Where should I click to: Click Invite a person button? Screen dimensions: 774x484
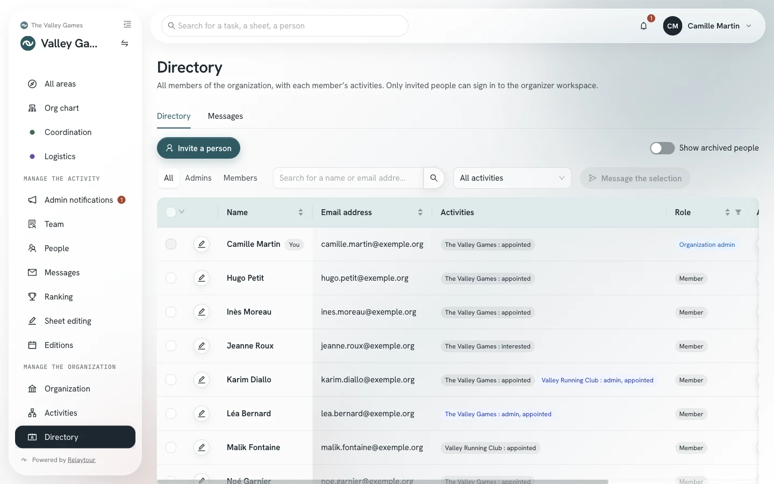point(198,148)
